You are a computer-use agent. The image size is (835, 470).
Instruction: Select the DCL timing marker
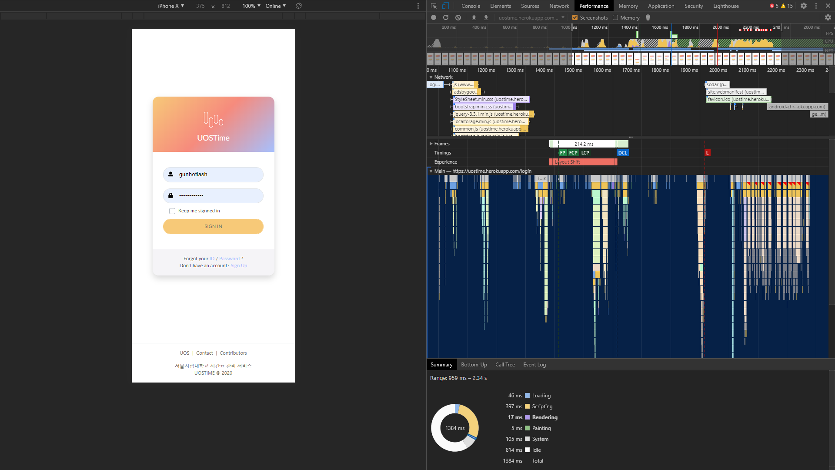point(623,153)
